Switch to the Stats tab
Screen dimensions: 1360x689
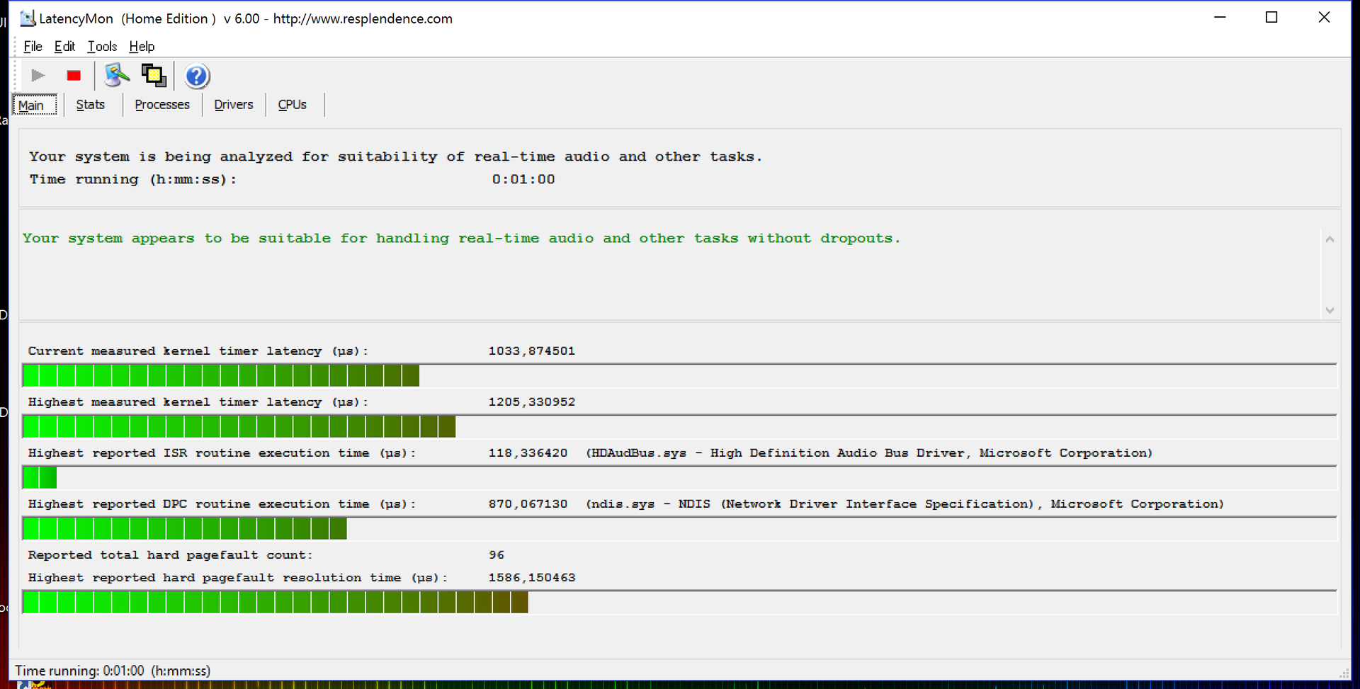[91, 105]
